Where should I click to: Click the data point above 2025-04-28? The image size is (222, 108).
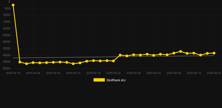tap(33, 62)
